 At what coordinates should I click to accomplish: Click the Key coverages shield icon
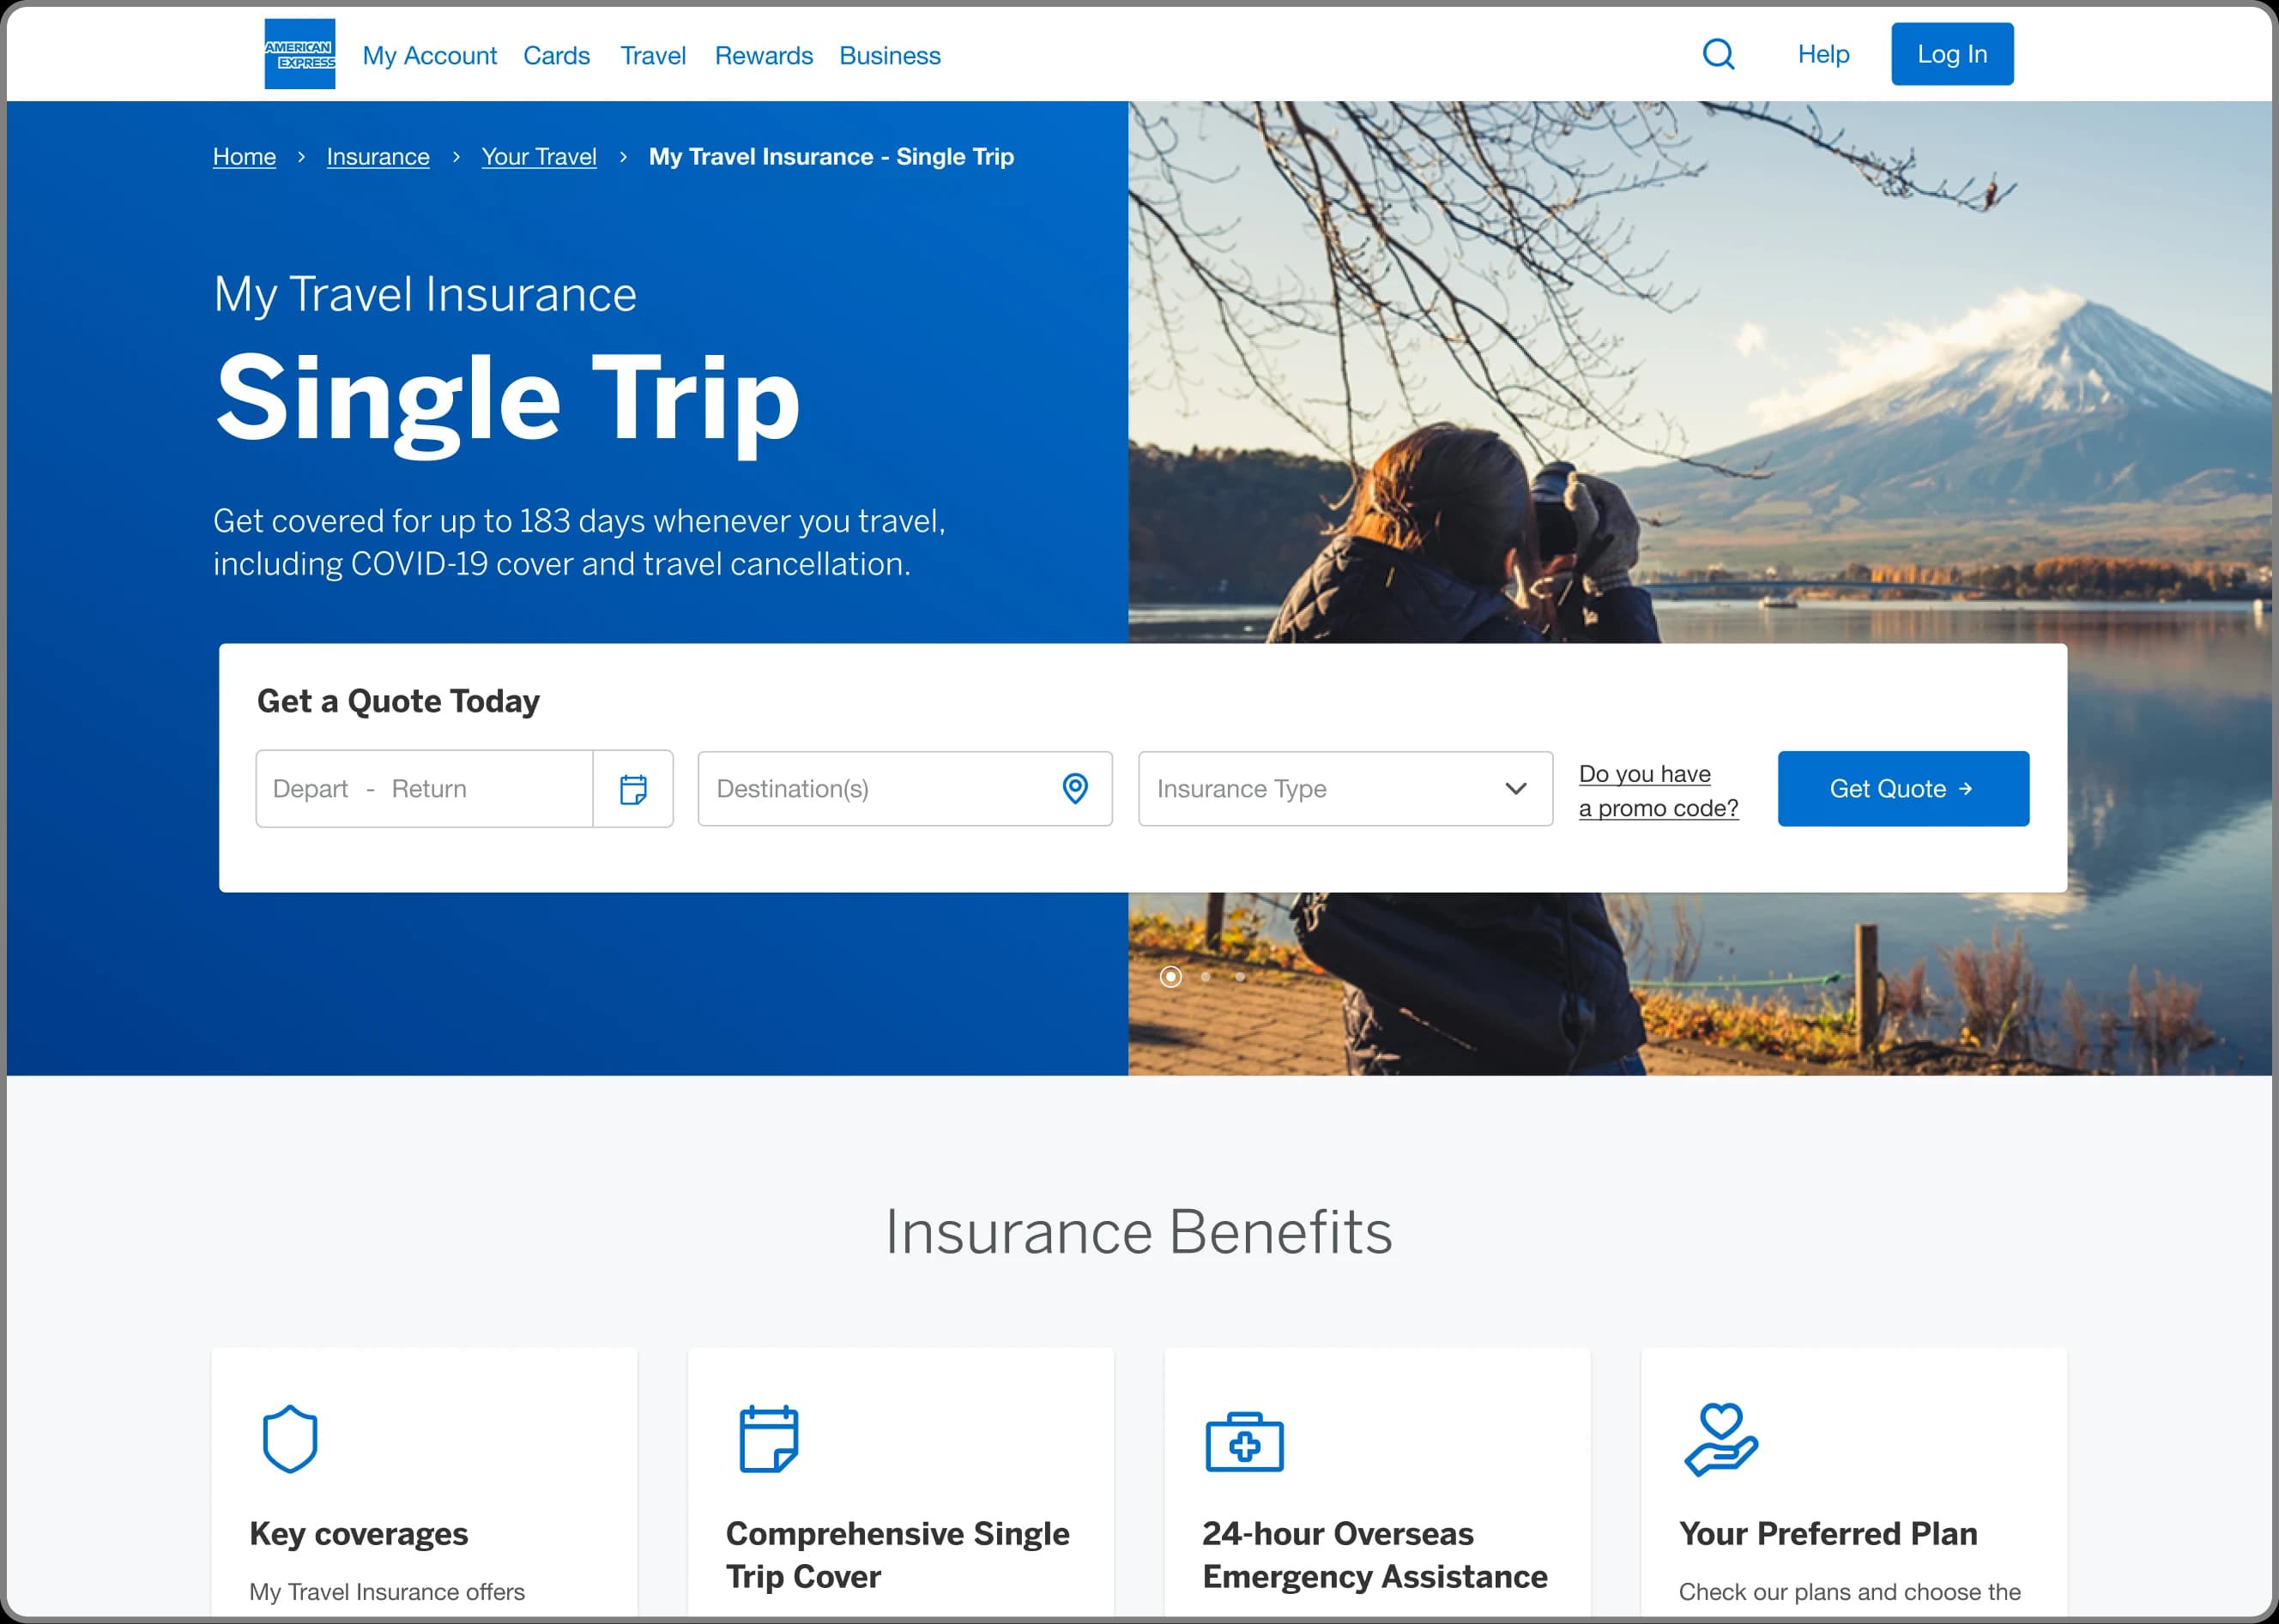[x=290, y=1439]
